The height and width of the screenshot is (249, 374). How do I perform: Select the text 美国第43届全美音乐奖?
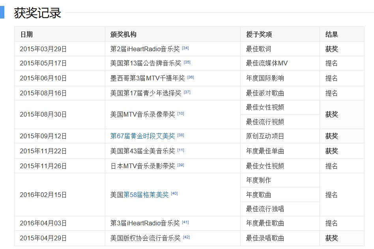point(142,151)
